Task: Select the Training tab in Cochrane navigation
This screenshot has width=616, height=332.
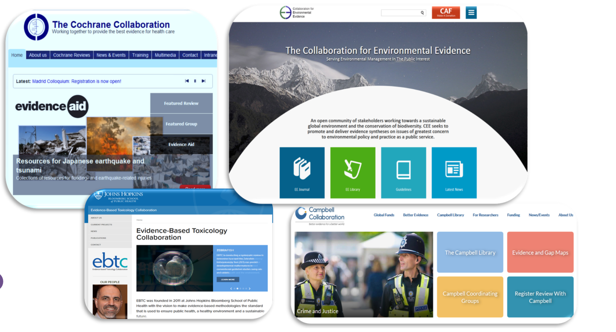Action: (140, 55)
